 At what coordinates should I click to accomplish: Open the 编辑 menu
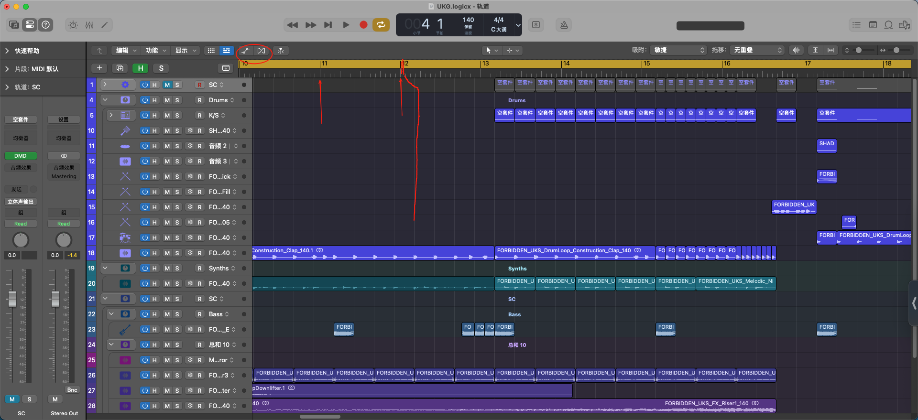click(x=126, y=51)
